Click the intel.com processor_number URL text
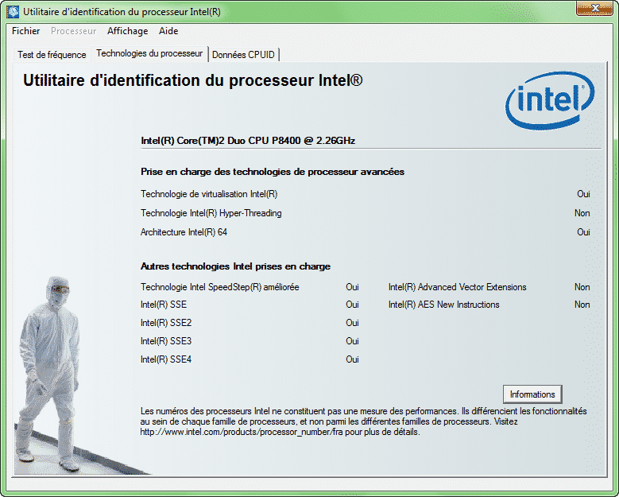The width and height of the screenshot is (619, 497). pos(242,433)
